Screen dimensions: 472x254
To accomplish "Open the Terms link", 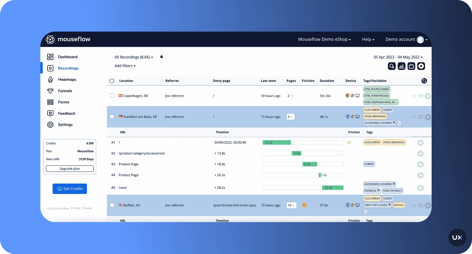I will coord(77,208).
